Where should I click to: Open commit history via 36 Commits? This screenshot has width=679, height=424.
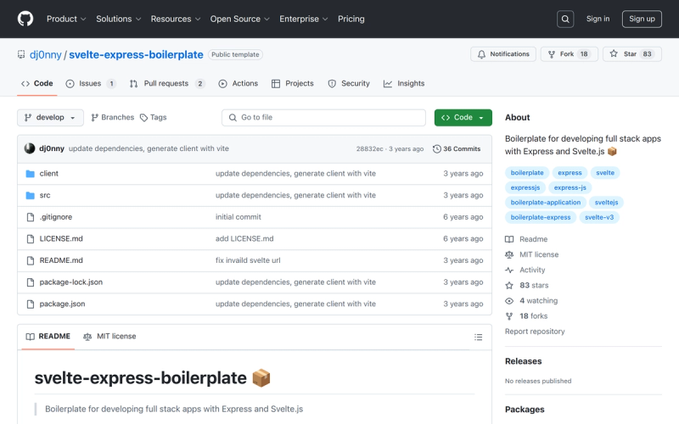(457, 149)
